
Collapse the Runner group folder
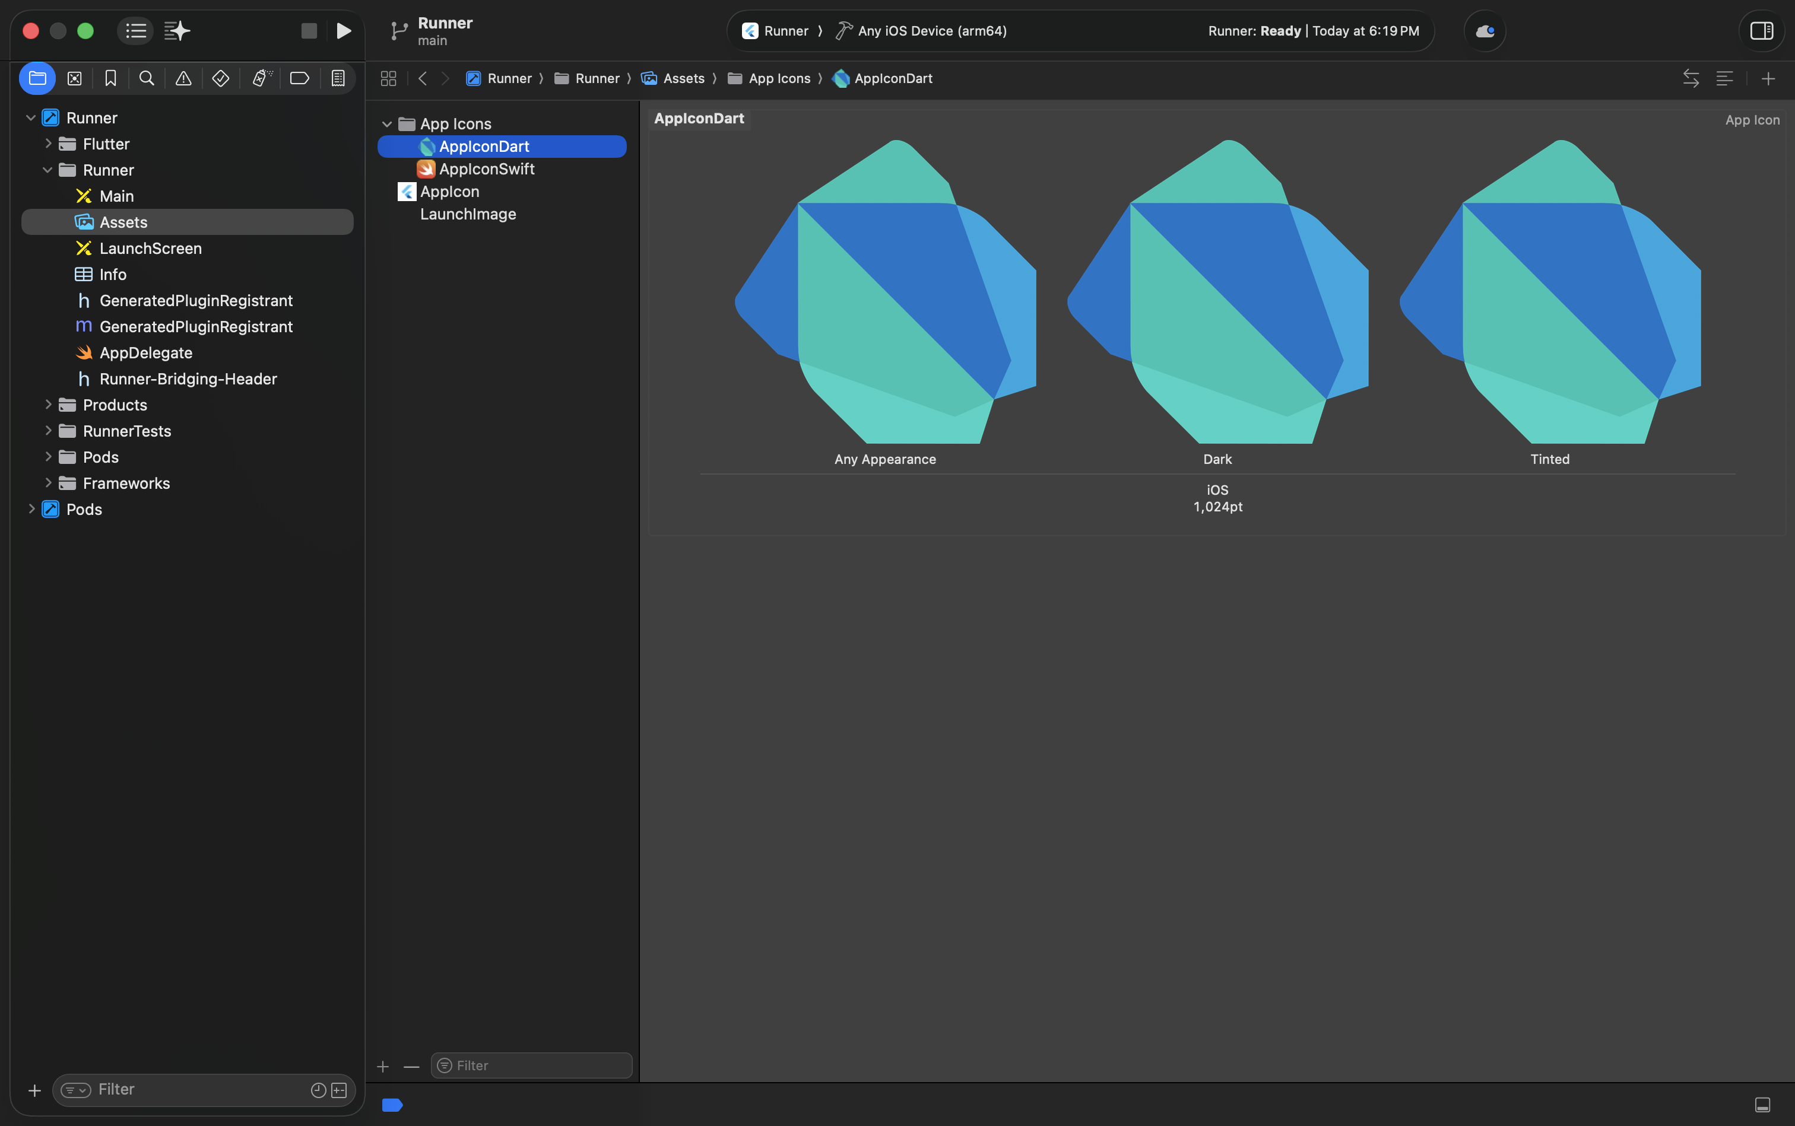(x=47, y=170)
